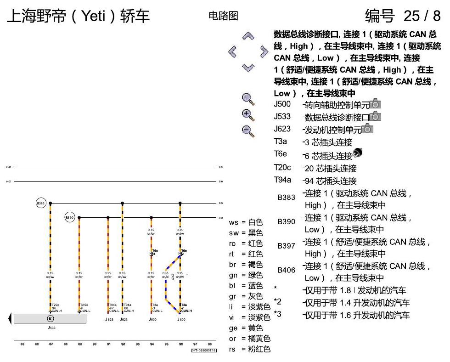Click the up navigation arrow
Viewport: 450px width, 362px height.
248,36
